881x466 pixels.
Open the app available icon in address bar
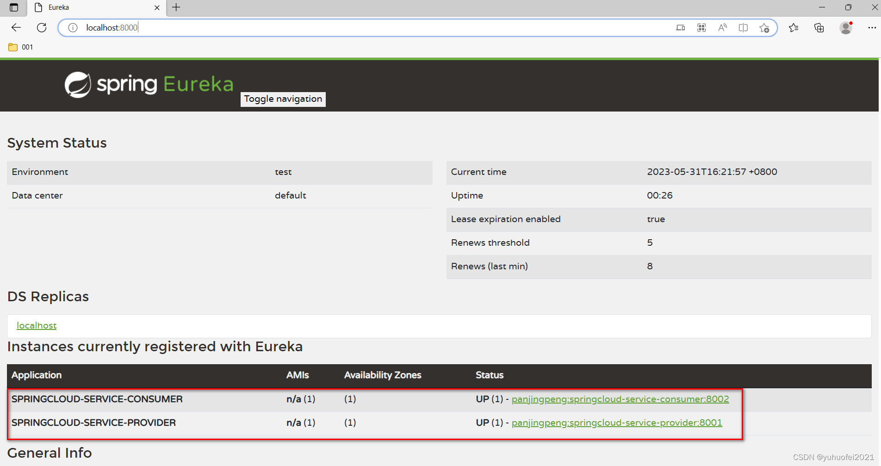[681, 28]
